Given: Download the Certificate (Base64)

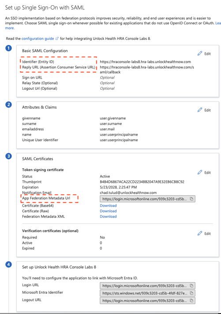Looking at the screenshot, I should [108, 206].
